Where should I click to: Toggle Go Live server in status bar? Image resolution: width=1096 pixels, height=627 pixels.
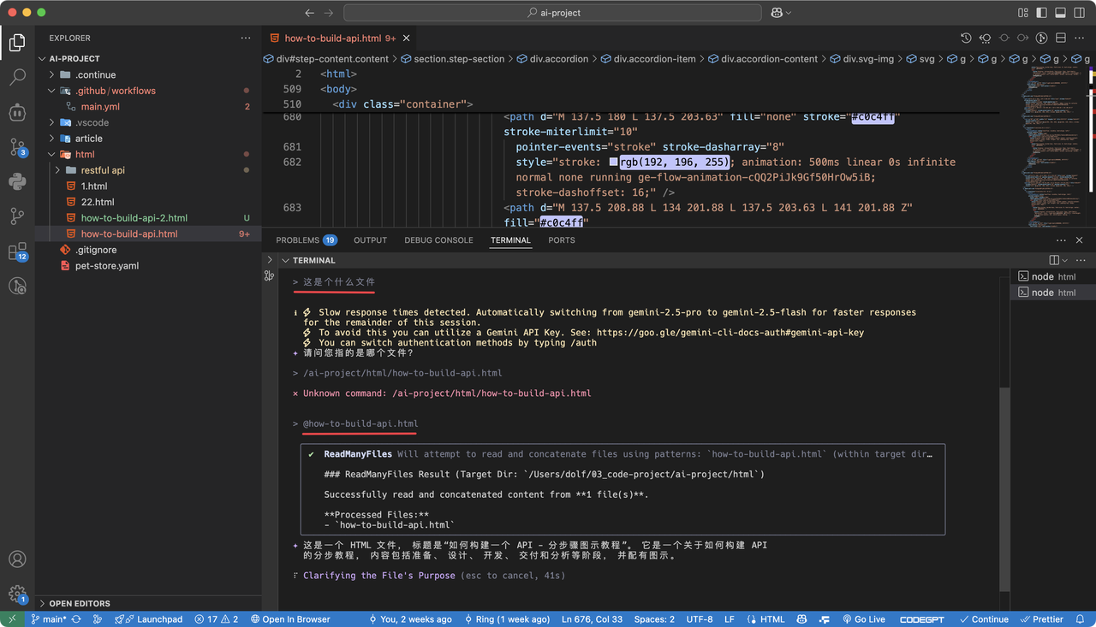pos(863,619)
